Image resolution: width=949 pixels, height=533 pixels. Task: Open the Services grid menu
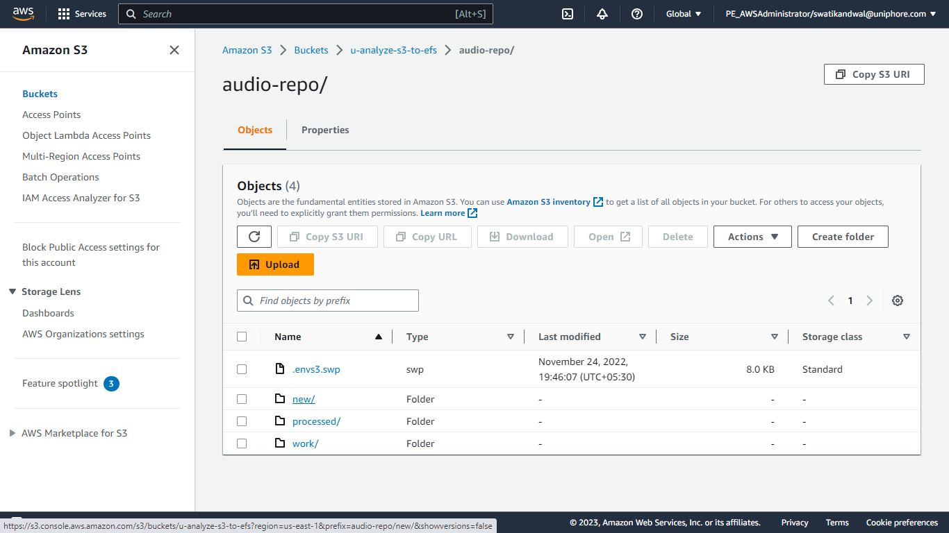82,14
